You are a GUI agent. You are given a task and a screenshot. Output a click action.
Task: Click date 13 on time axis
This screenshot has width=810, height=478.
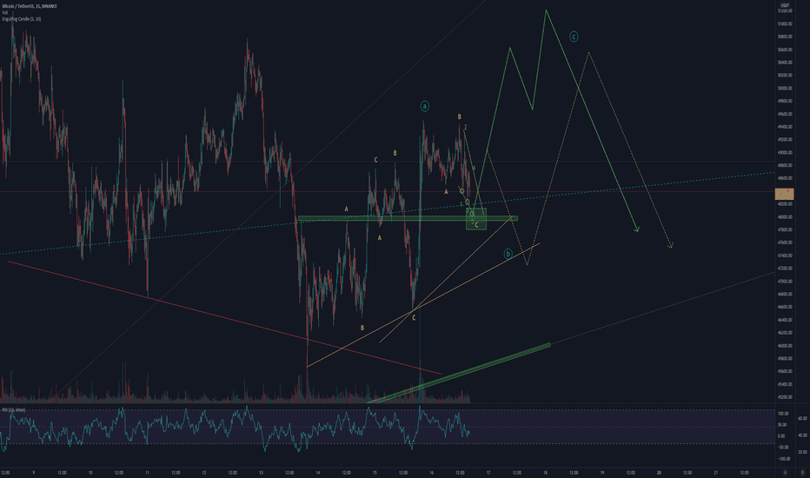pos(261,472)
